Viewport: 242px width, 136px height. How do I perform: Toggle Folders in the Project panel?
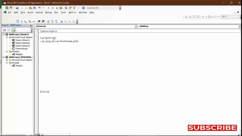click(x=14, y=30)
